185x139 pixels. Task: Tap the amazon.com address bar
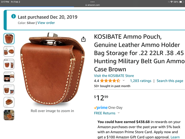(92, 5)
